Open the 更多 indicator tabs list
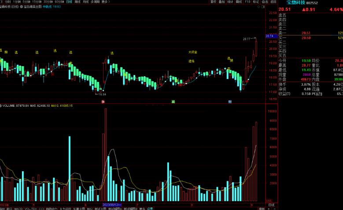Screen dimensions: 343x210 [x=142, y=209]
